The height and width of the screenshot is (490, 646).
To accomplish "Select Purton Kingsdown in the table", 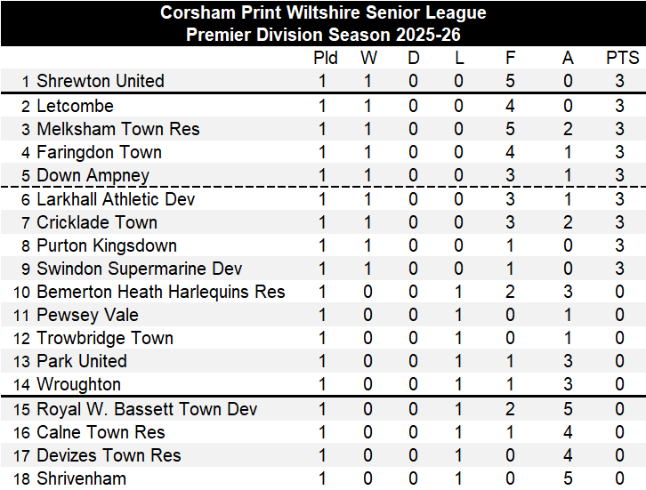I will coord(106,245).
